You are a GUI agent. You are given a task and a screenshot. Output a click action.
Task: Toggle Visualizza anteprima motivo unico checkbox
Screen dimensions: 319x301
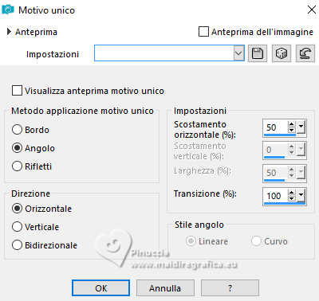17,91
